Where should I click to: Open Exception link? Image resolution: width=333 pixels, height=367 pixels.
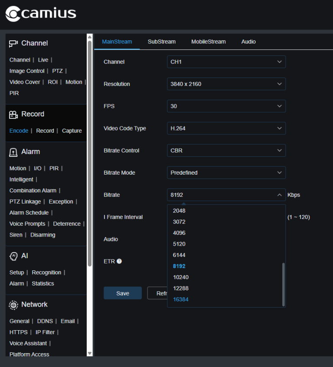61,202
